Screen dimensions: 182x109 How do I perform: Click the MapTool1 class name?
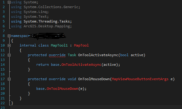[x=59, y=45]
